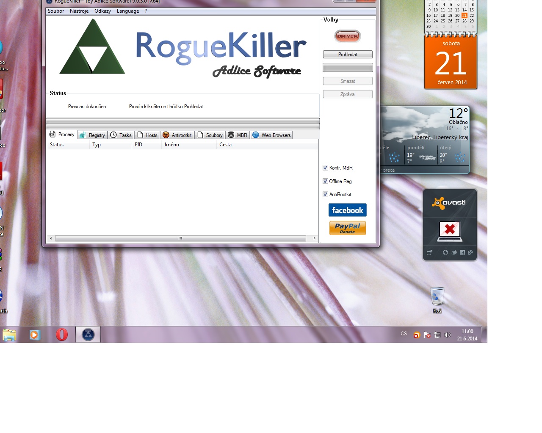Screen dimensions: 542x433
Task: Open Windows Explorer from the taskbar
Action: 9,335
